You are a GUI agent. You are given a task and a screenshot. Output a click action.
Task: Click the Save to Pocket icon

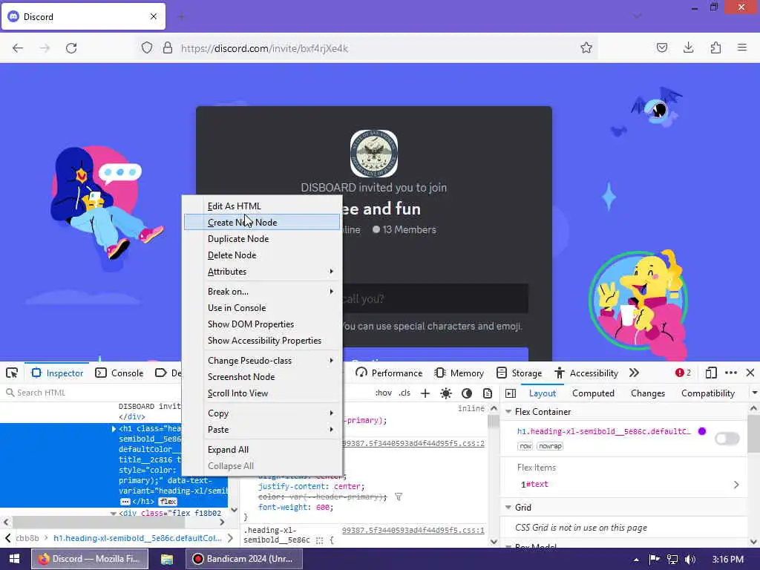(x=662, y=47)
